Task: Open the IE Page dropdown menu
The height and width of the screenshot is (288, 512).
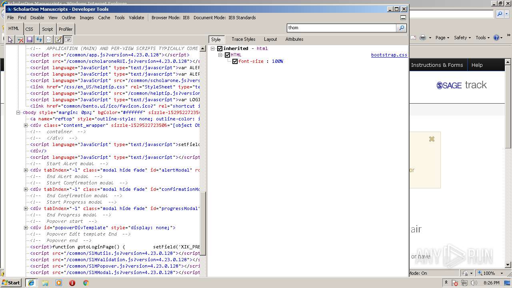Action: [442, 38]
